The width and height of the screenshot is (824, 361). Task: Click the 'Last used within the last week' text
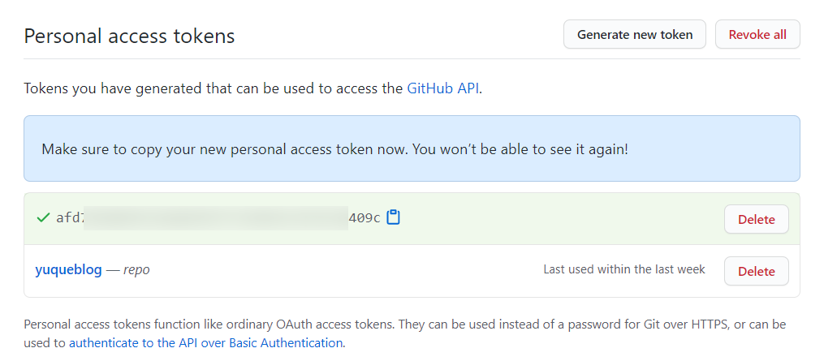click(x=624, y=269)
